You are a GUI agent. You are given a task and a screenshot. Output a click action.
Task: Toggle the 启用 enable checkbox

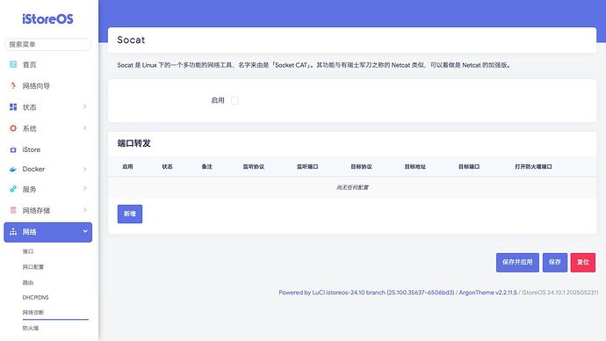(234, 100)
